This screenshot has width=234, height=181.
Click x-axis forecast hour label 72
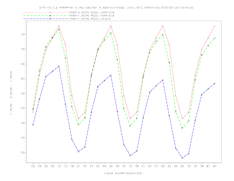click(x=189, y=166)
